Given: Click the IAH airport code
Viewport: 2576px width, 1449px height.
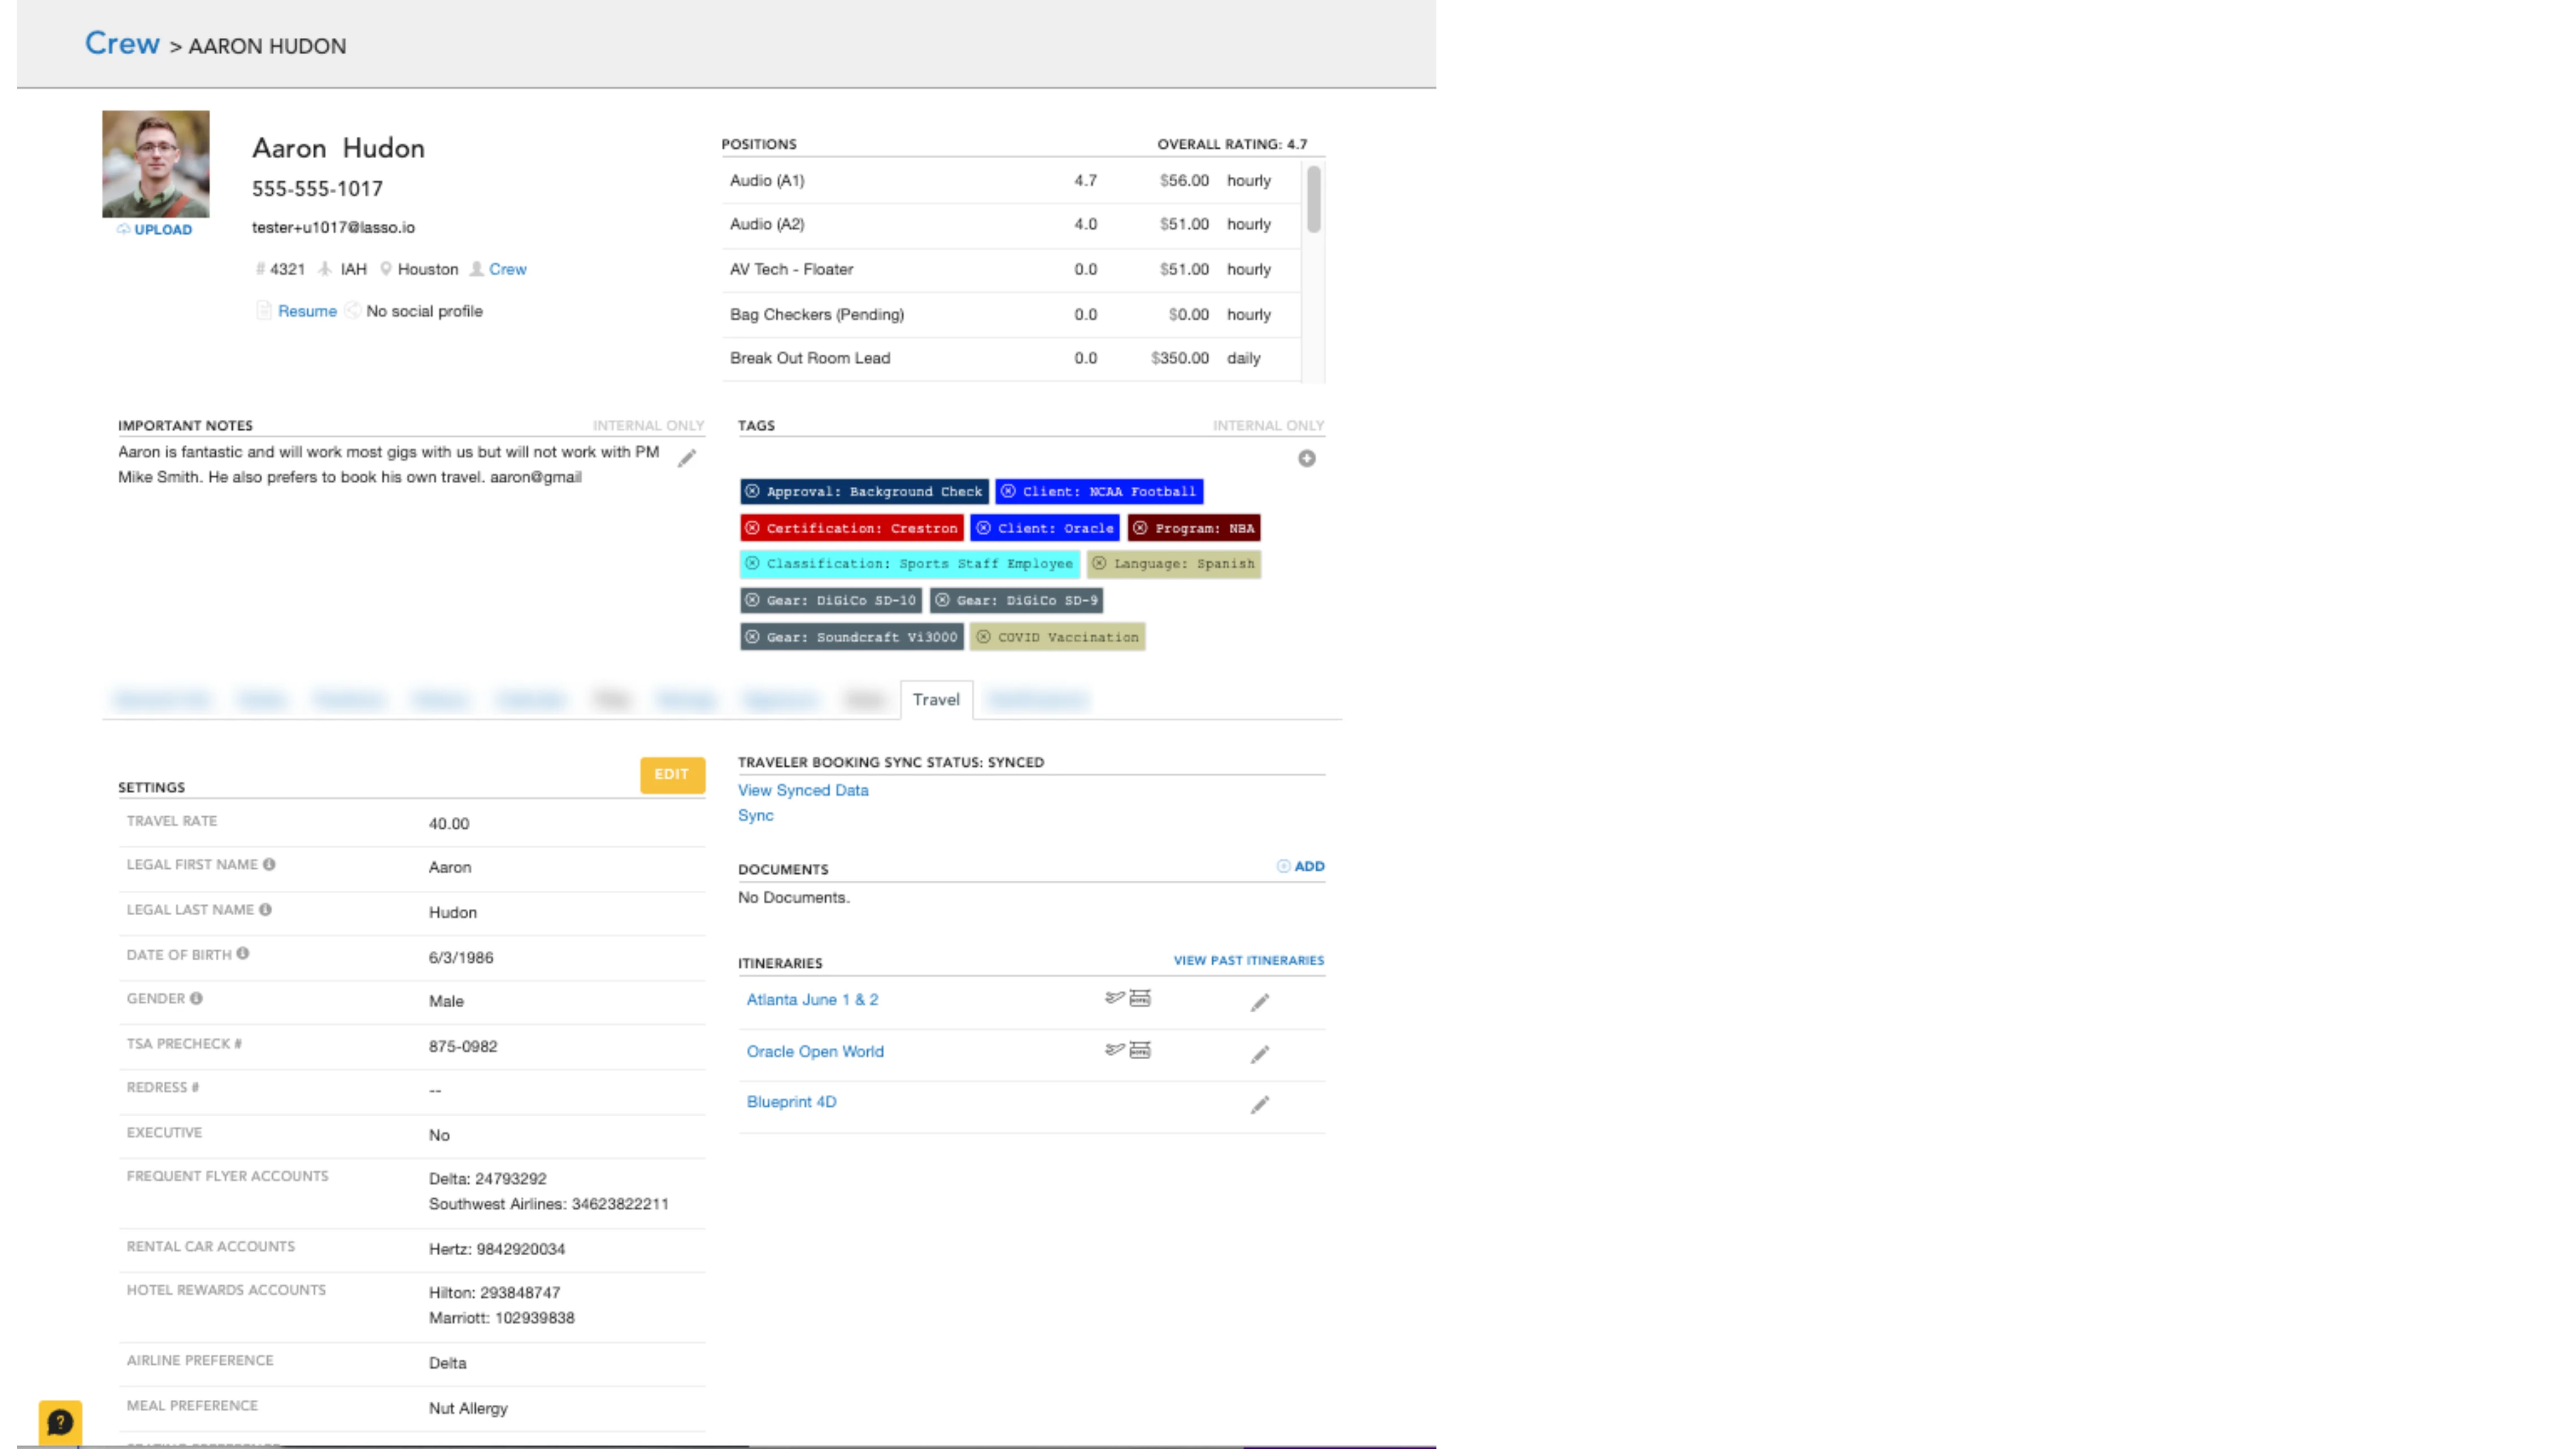Looking at the screenshot, I should click(353, 269).
